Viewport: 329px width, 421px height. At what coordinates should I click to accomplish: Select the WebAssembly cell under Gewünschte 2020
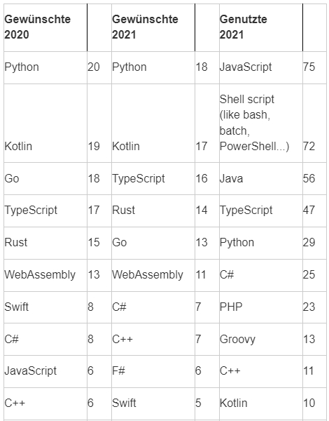point(45,275)
